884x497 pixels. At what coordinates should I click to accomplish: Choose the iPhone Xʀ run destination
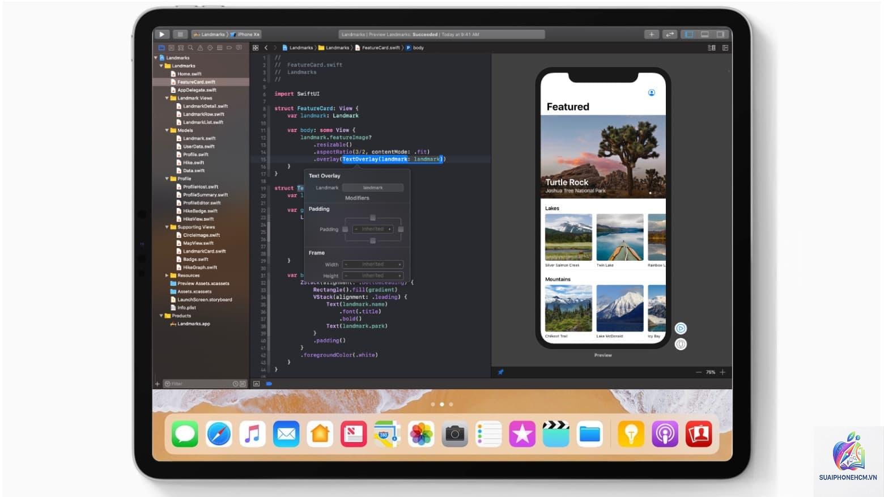tap(245, 35)
